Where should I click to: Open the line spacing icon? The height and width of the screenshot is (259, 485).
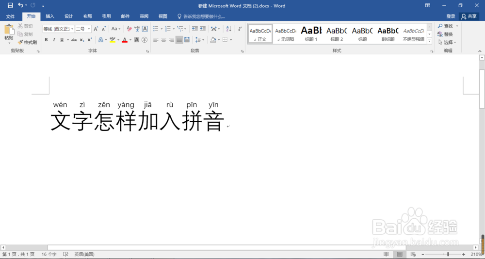point(198,40)
